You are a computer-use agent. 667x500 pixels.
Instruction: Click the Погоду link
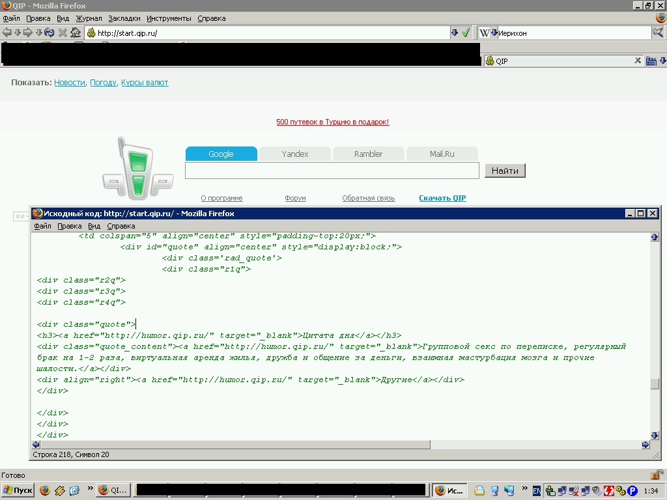click(103, 83)
